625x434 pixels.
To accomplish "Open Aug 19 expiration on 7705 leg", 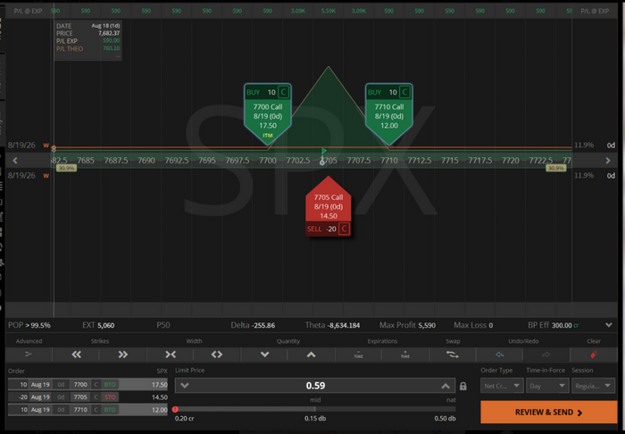I will [x=41, y=397].
